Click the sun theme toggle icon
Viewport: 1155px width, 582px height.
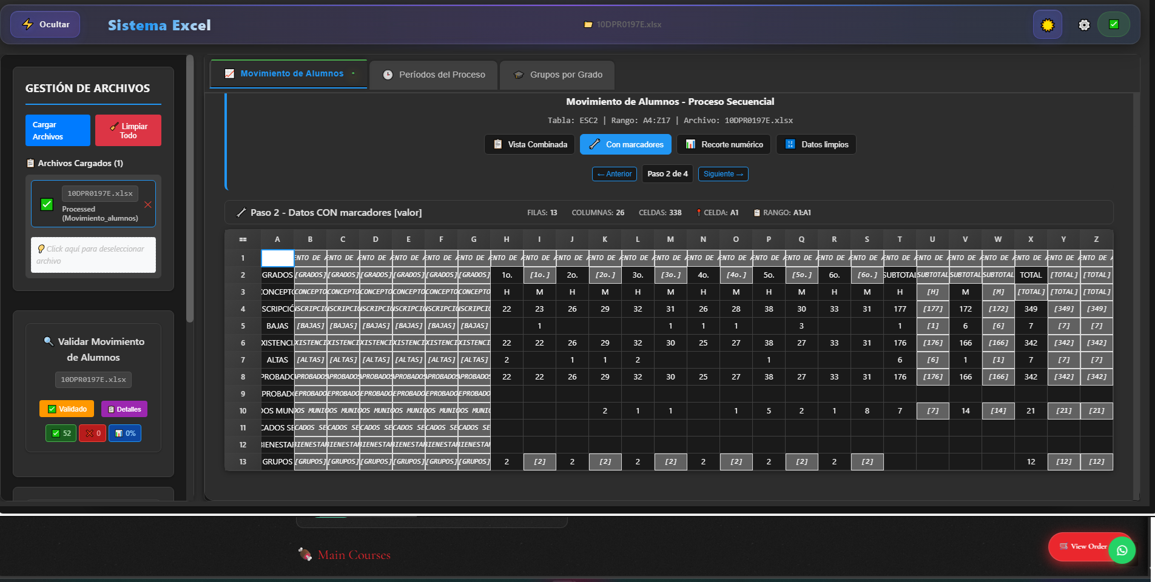click(x=1047, y=25)
